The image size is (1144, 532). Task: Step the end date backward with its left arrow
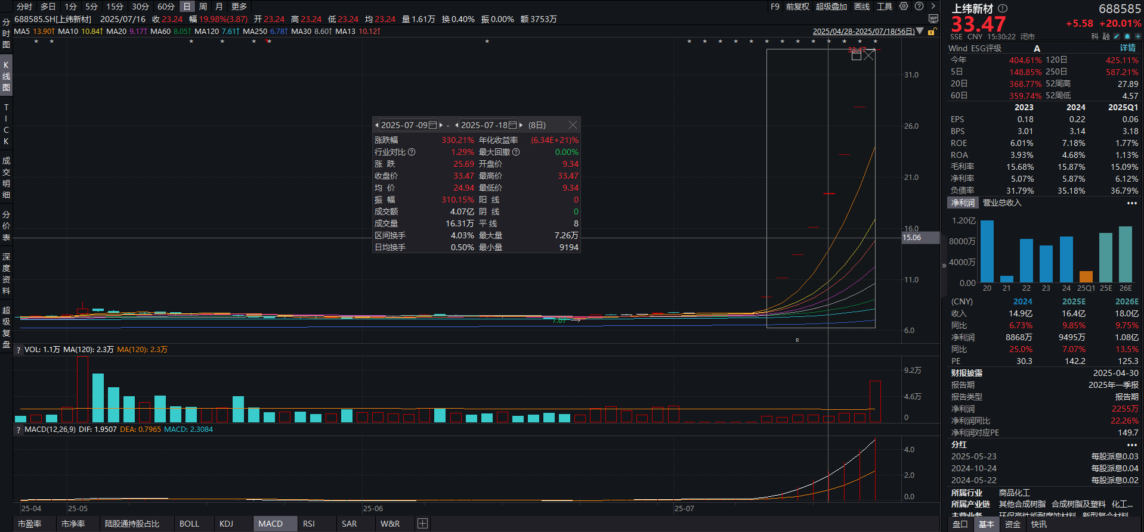click(457, 125)
